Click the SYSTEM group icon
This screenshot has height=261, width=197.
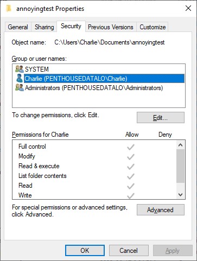click(x=20, y=69)
